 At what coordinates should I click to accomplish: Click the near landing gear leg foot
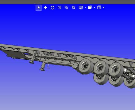[42, 70]
